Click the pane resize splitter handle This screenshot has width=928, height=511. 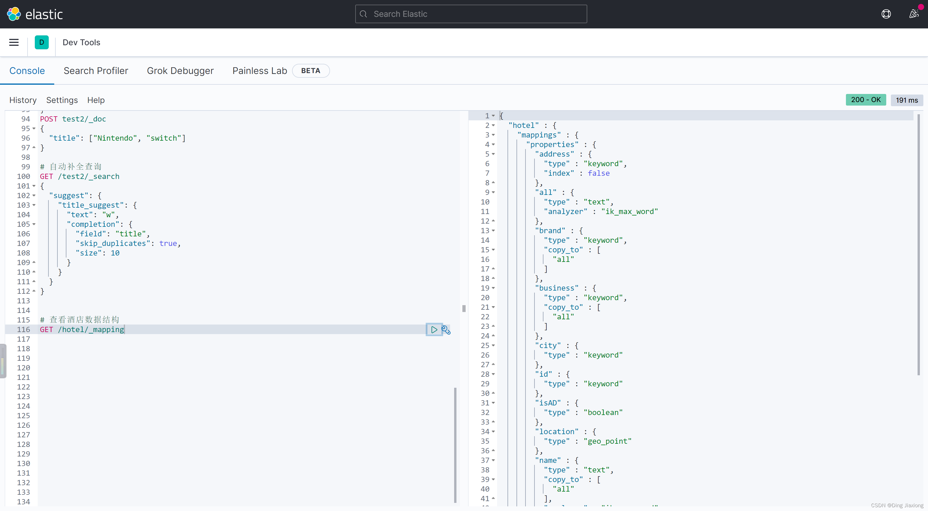click(x=464, y=309)
